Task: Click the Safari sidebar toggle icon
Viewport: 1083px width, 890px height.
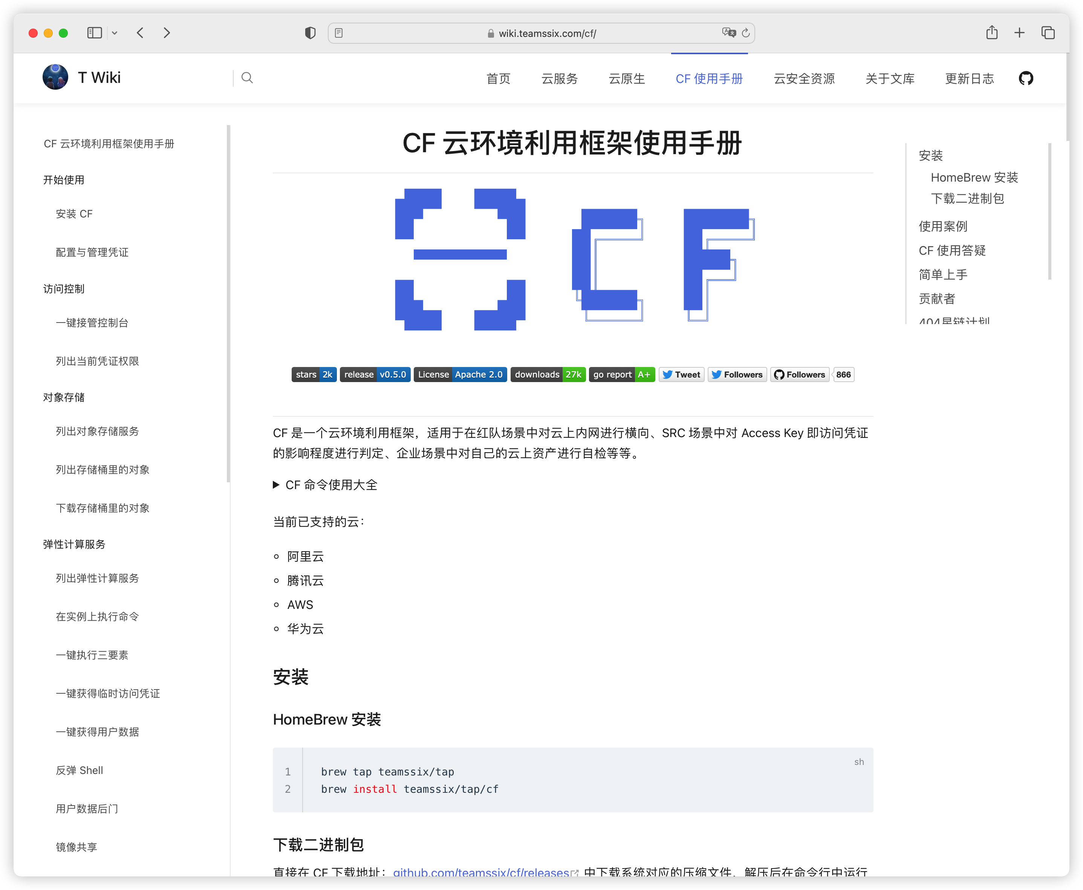Action: click(95, 33)
